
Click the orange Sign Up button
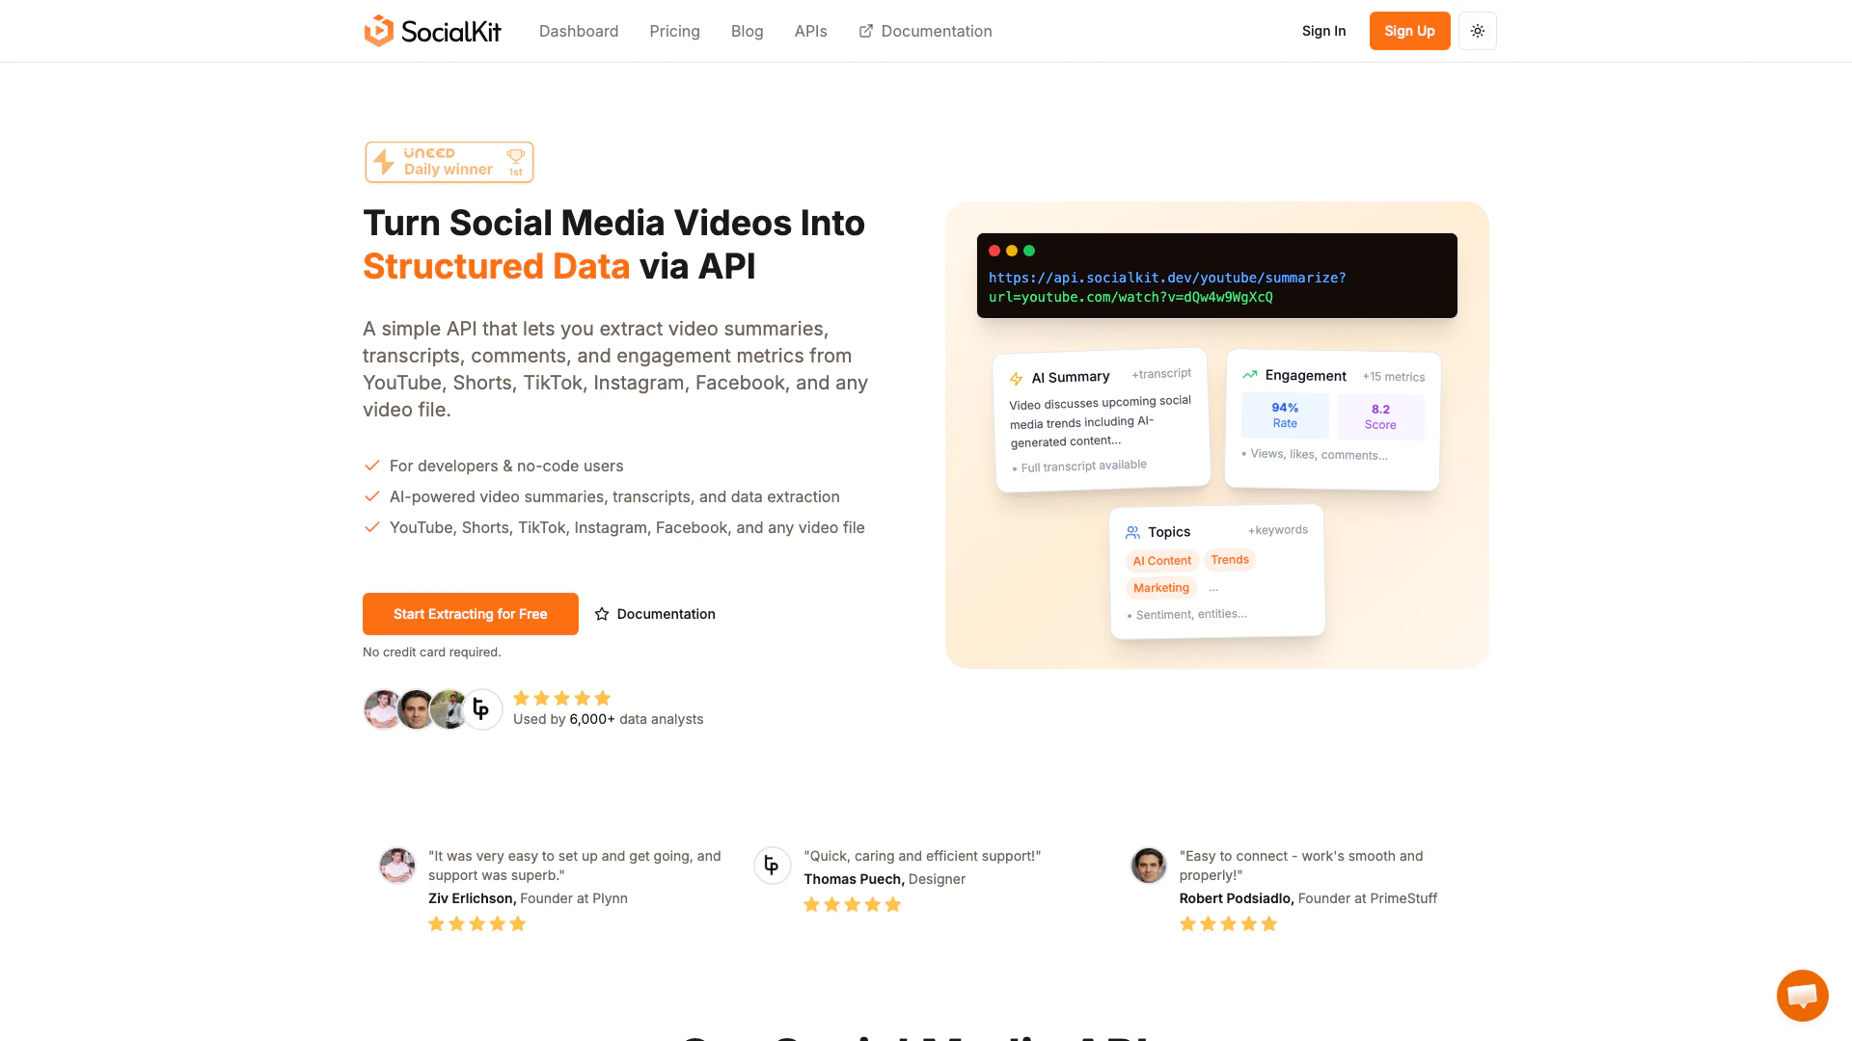1409,31
